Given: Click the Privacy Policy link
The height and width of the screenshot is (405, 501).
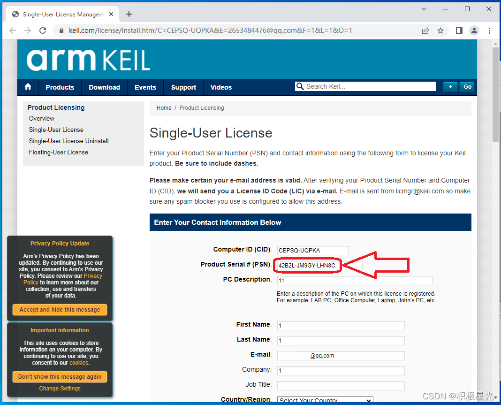Looking at the screenshot, I should coord(93,275).
